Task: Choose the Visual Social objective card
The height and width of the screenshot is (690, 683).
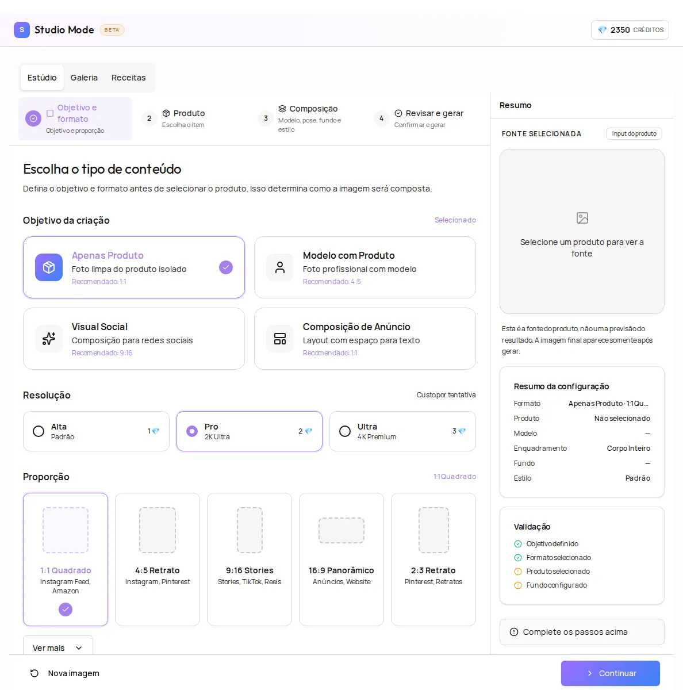Action: 134,339
